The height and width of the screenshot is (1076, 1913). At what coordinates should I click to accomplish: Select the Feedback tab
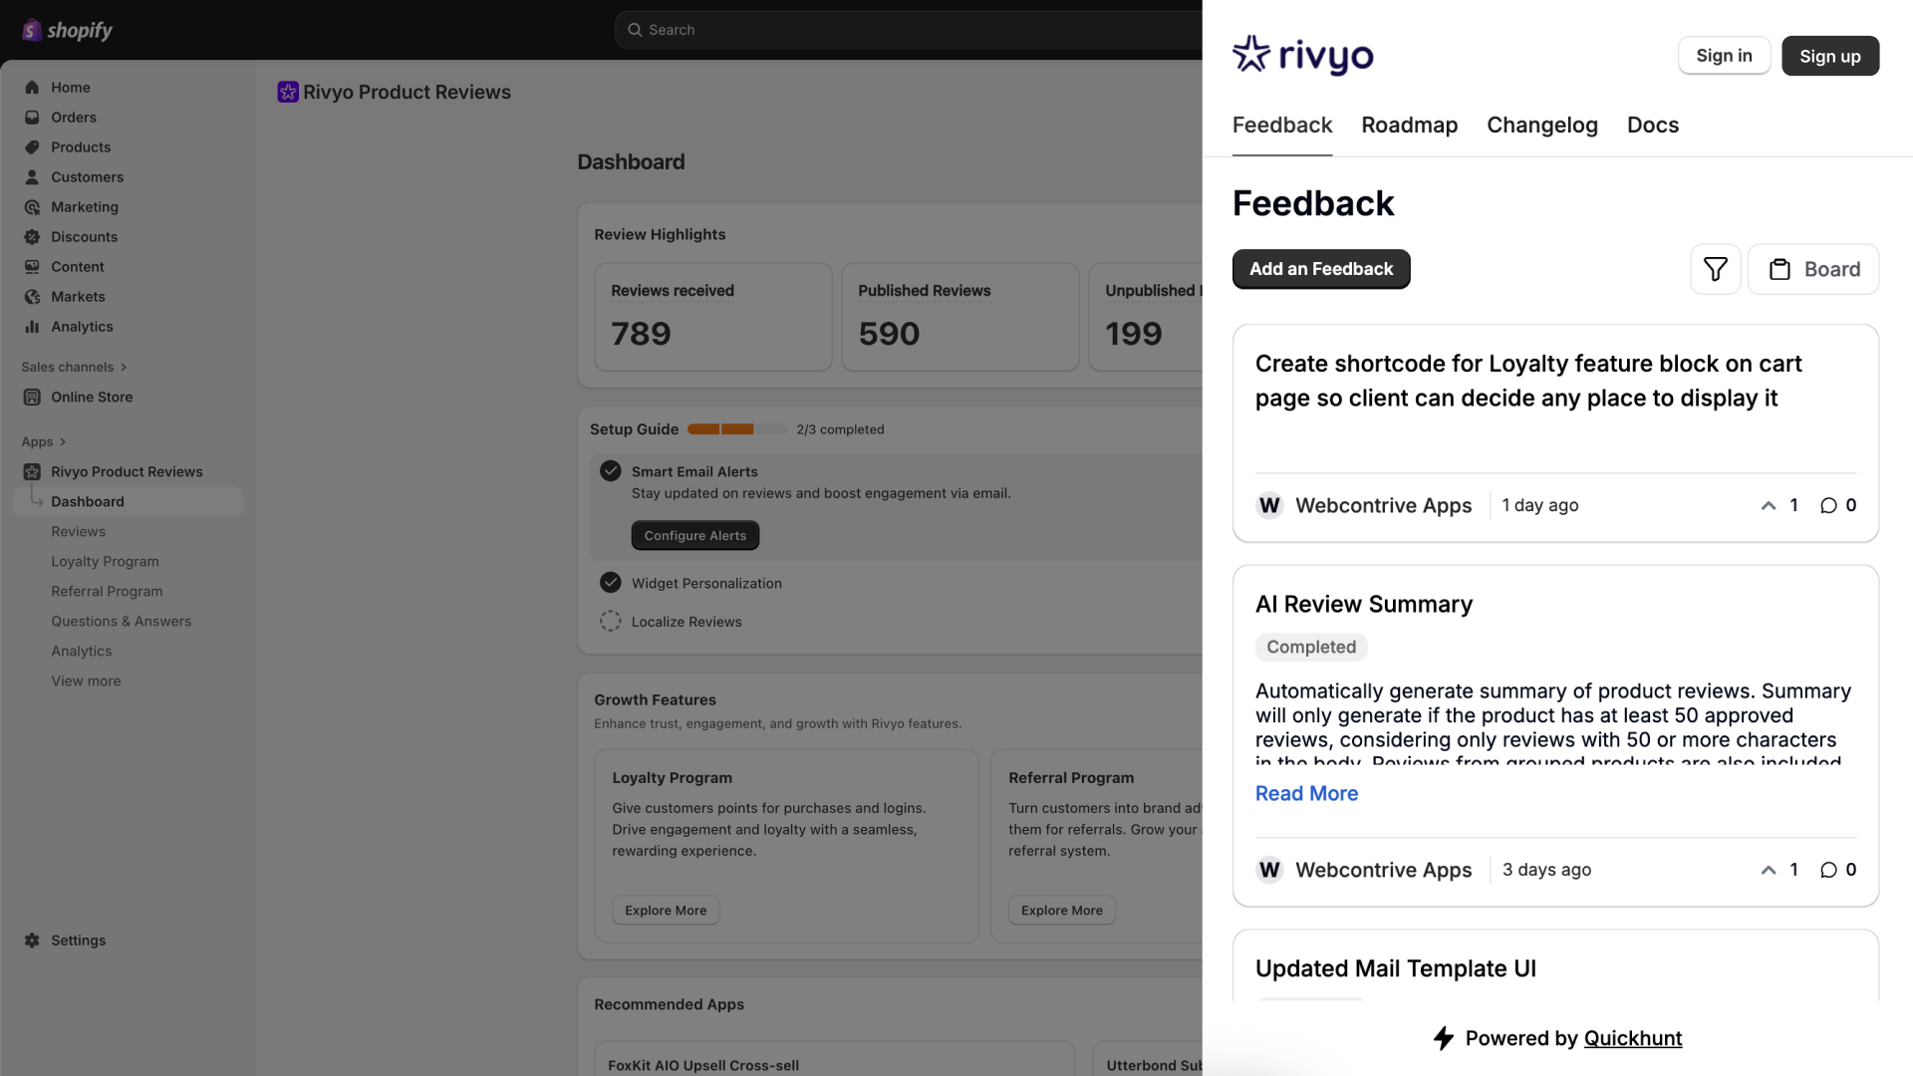(1281, 126)
